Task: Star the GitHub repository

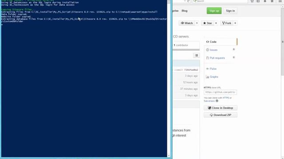Action: [x=207, y=23]
